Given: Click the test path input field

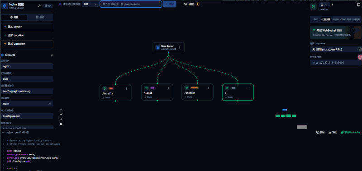Looking at the screenshot, I should point(131,4).
